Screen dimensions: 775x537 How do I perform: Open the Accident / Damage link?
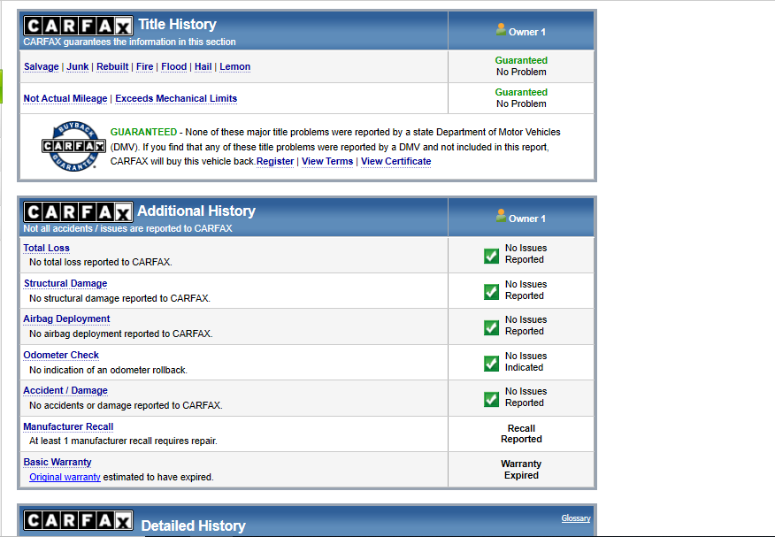(x=65, y=391)
